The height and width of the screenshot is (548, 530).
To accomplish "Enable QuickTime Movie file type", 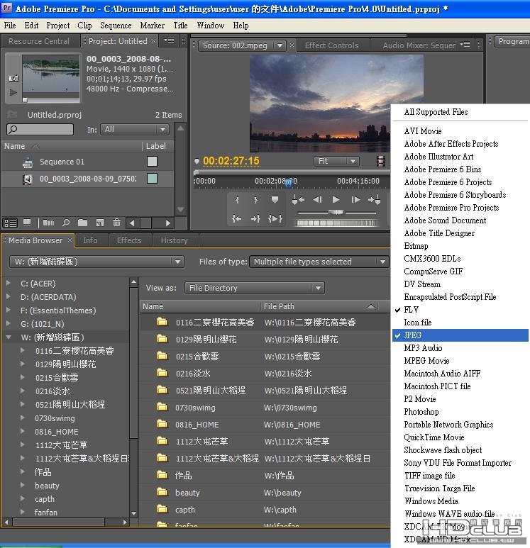I will [x=434, y=437].
